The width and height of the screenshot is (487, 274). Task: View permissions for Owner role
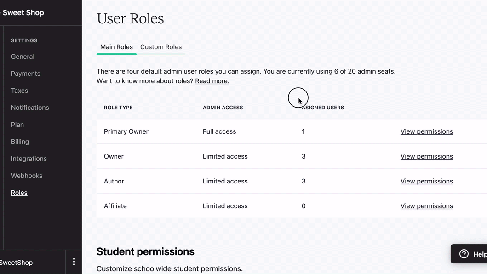click(426, 156)
